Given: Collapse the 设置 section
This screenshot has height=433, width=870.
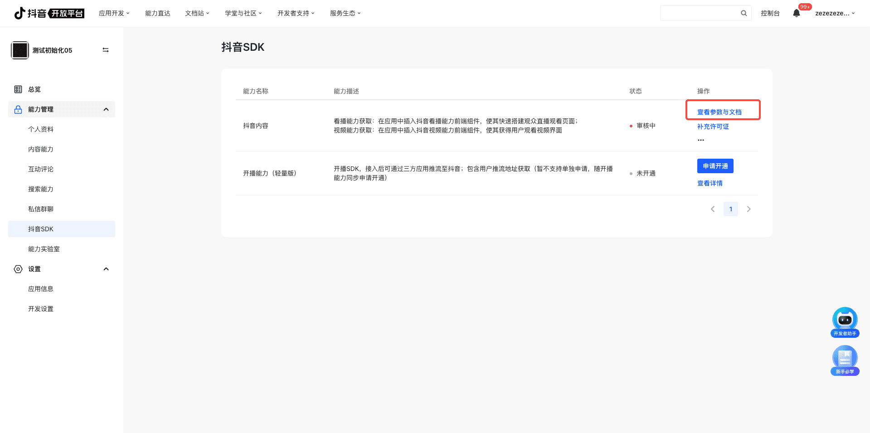Looking at the screenshot, I should 106,269.
